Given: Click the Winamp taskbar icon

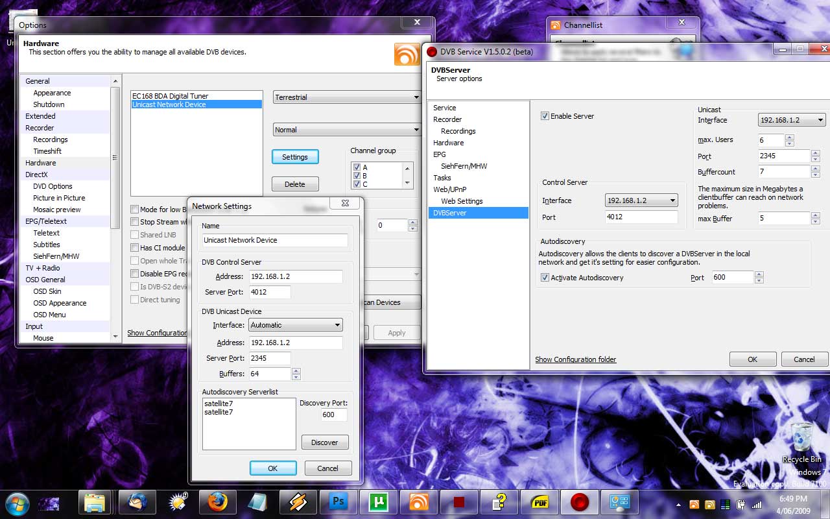Looking at the screenshot, I should (x=298, y=502).
